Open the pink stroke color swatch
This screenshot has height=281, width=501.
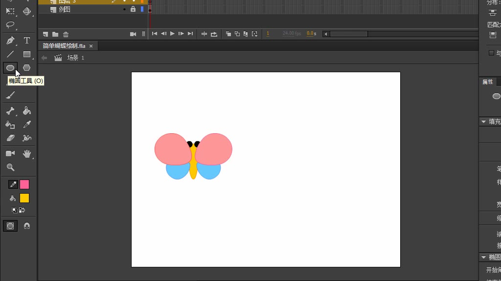click(24, 184)
